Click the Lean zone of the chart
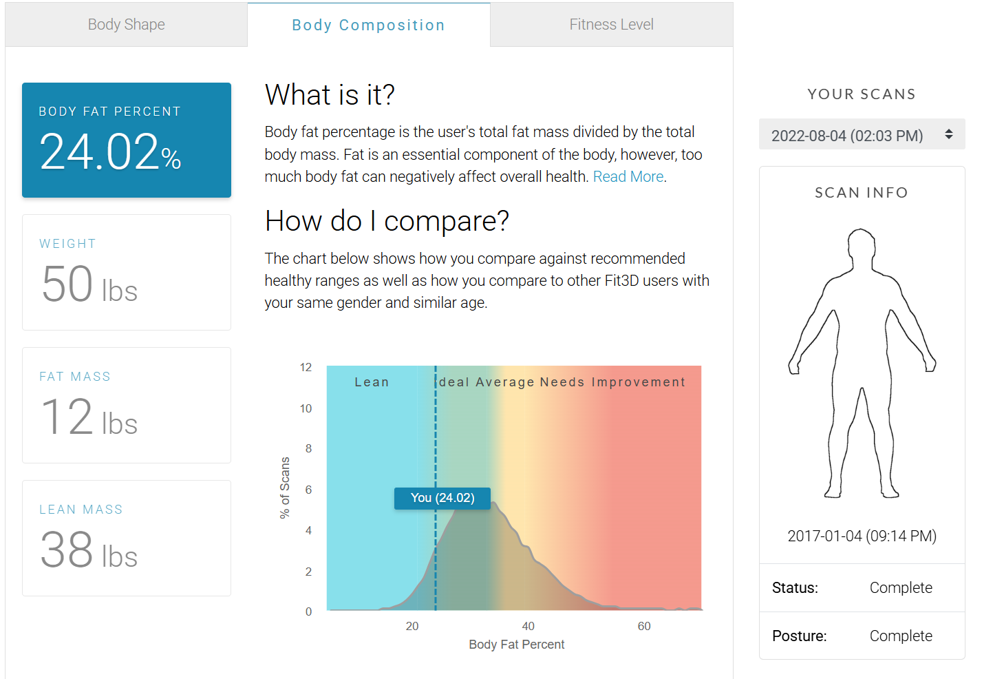 (x=372, y=382)
